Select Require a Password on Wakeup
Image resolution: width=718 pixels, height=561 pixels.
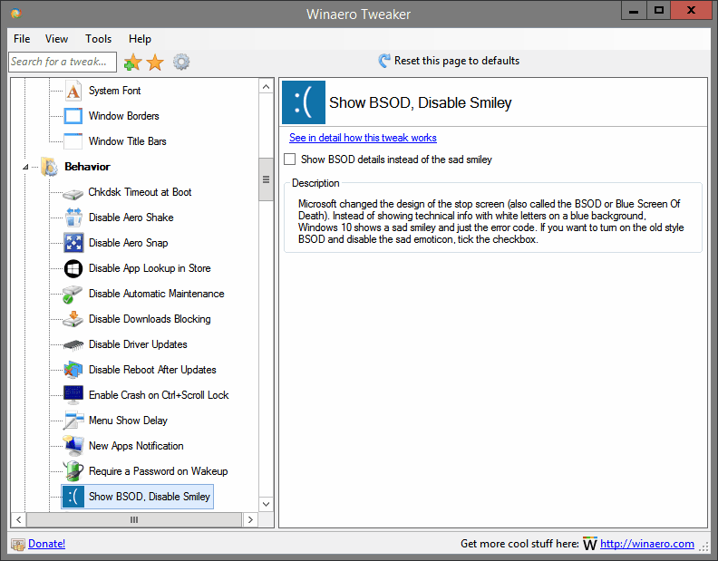(x=158, y=470)
